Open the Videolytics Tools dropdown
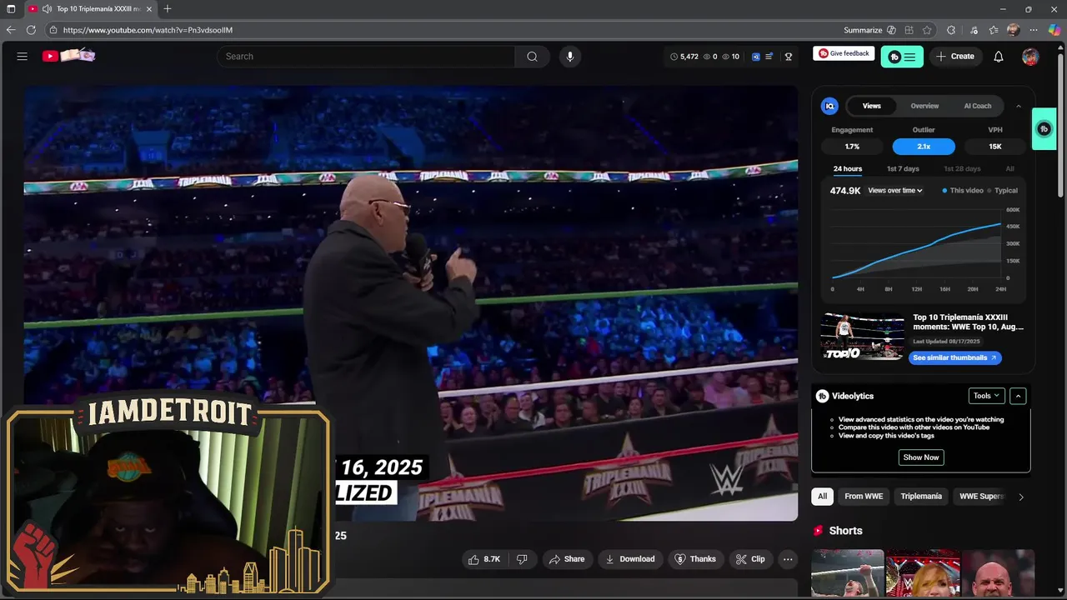This screenshot has width=1067, height=600. 986,396
